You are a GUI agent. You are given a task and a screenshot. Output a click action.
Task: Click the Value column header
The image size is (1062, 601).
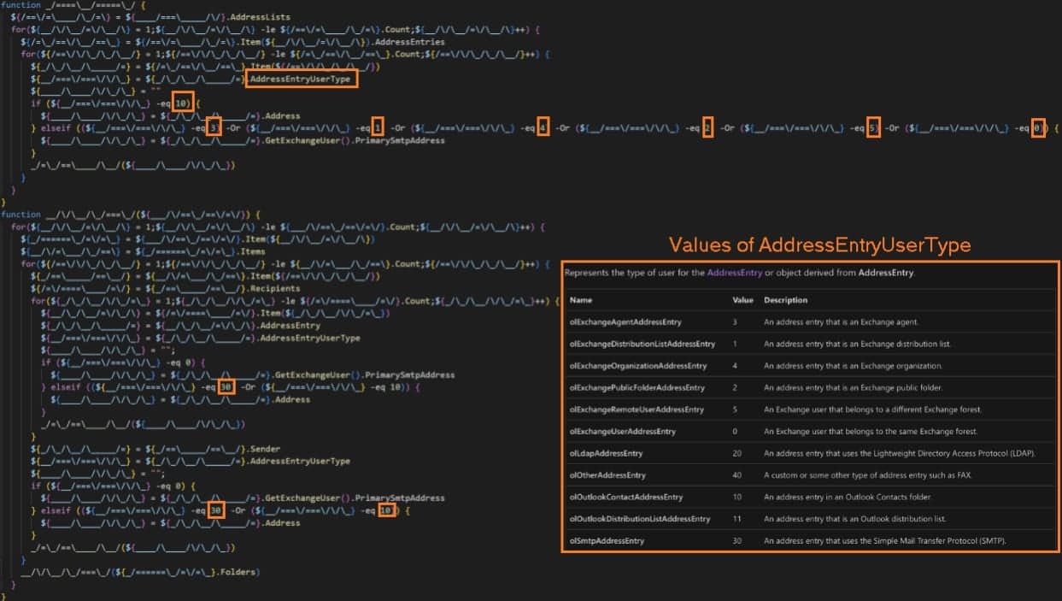(x=742, y=300)
